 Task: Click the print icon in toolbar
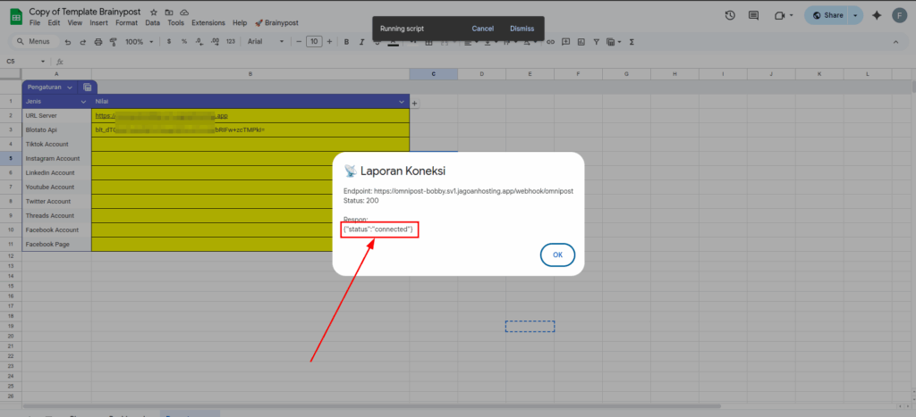[98, 42]
